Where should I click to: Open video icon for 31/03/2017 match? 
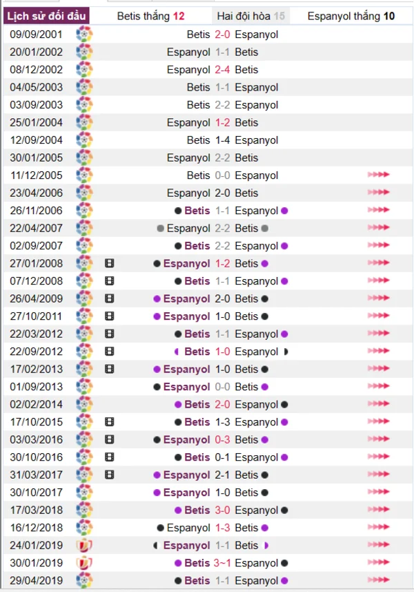109,475
